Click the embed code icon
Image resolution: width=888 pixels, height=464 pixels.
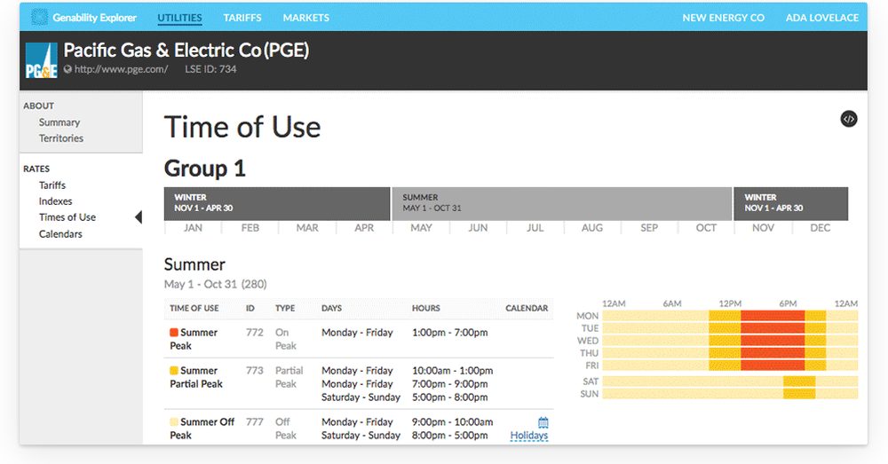tap(848, 119)
